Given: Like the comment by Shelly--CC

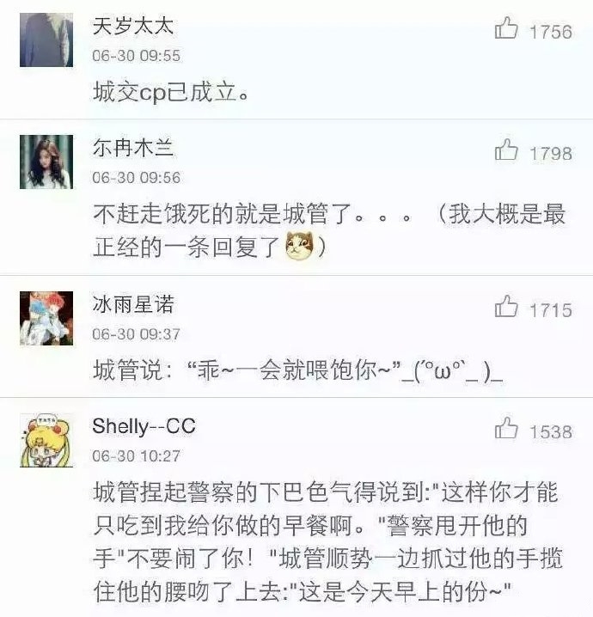Looking at the screenshot, I should click(x=505, y=429).
